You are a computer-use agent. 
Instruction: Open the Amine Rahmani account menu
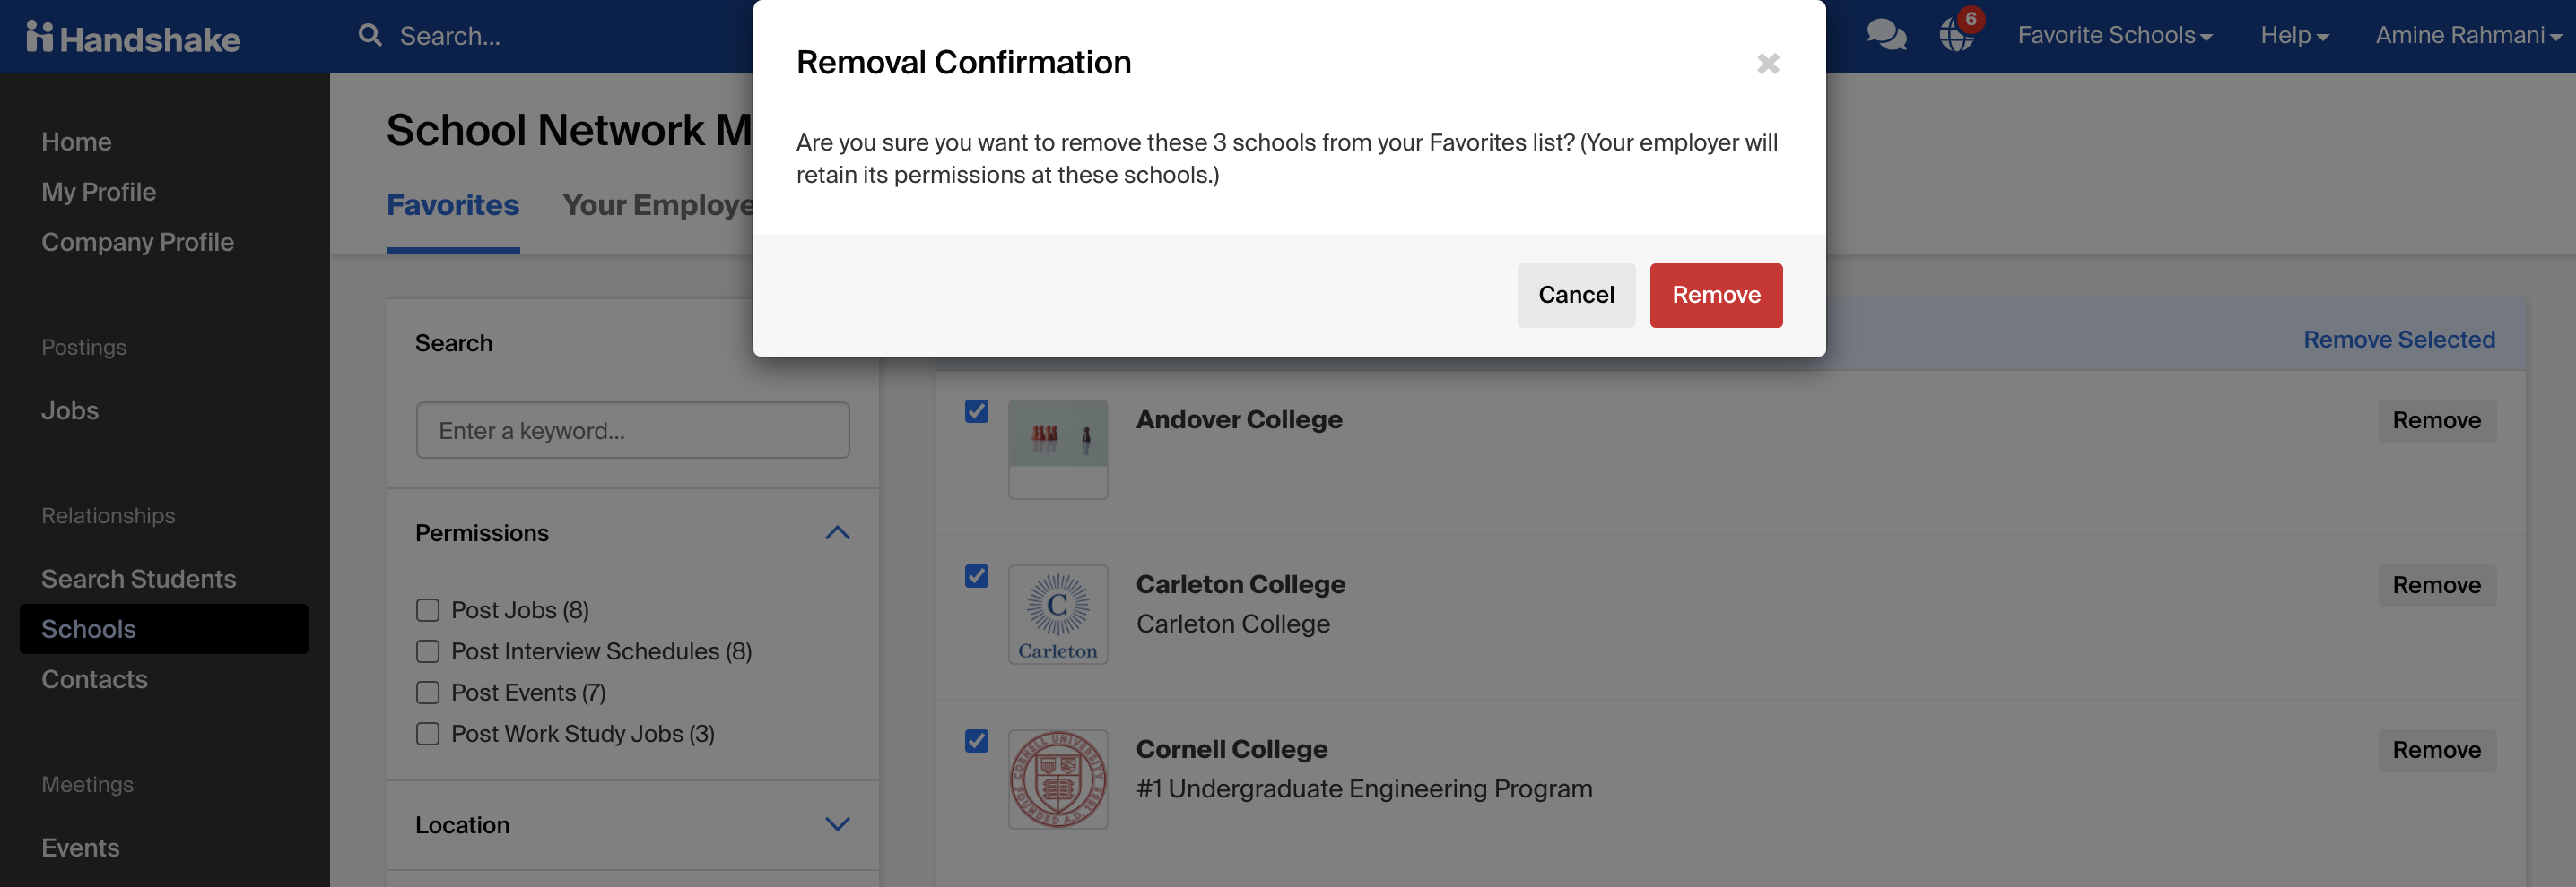2468,34
